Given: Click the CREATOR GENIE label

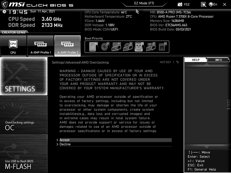Looking at the screenshot, I should point(14,33).
